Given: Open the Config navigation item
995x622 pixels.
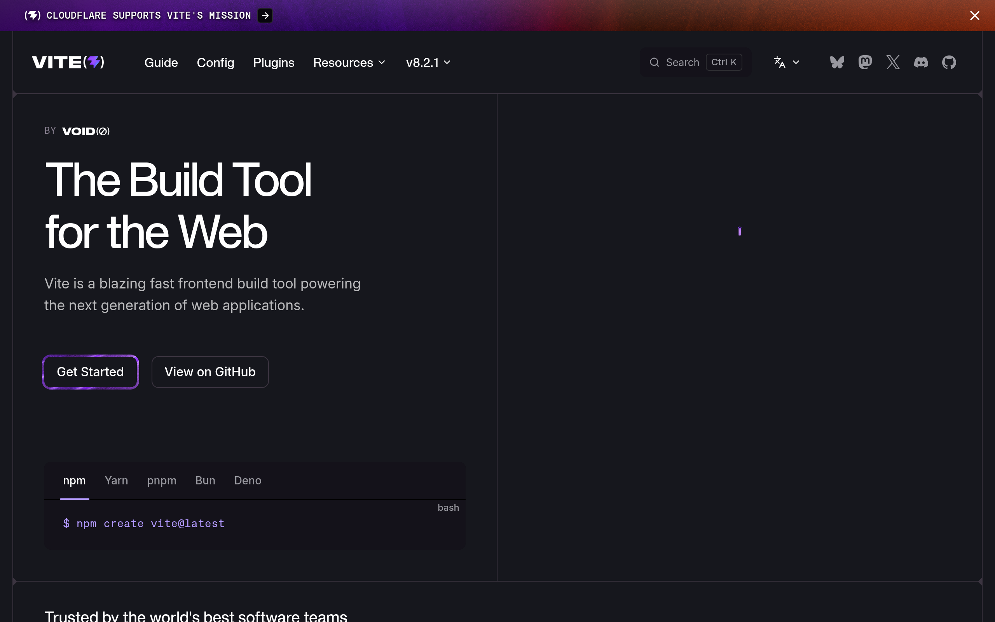Looking at the screenshot, I should [215, 63].
